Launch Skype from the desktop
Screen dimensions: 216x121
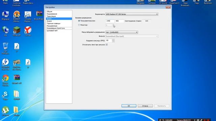coord(5,95)
